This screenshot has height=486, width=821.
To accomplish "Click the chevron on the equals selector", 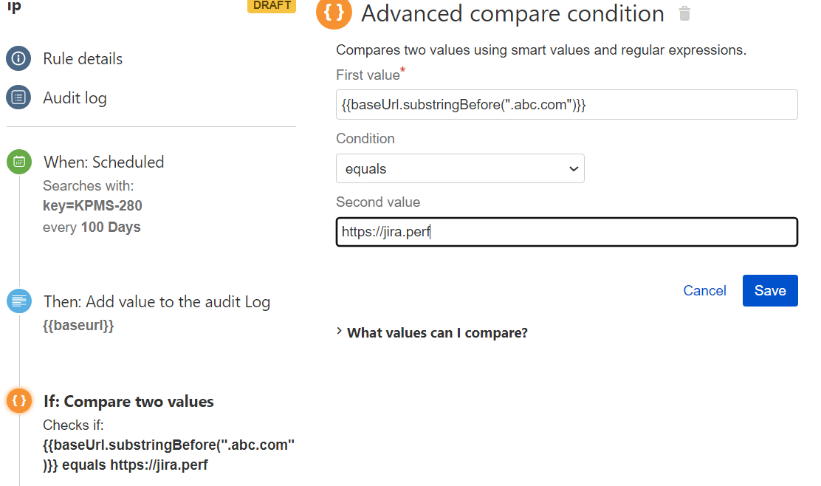I will pyautogui.click(x=574, y=168).
